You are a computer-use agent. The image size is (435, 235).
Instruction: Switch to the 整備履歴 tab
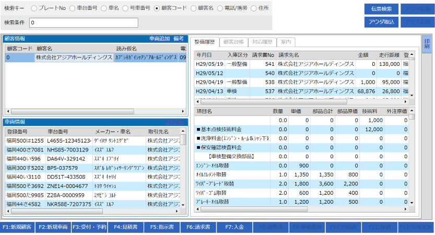(205, 42)
